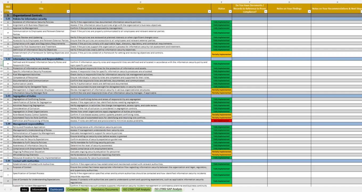Open the Documents/Records column filter dropdown
The width and height of the screenshot is (362, 192).
[x=266, y=12]
